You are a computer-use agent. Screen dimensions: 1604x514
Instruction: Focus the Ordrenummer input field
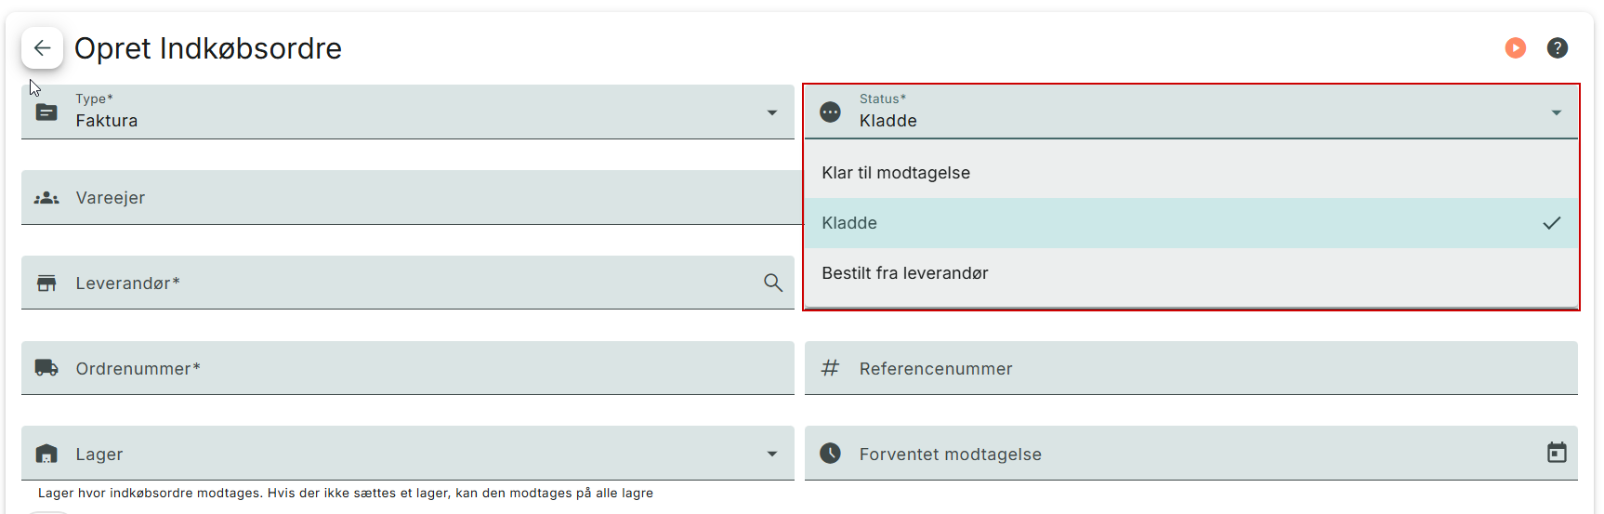[x=418, y=368]
